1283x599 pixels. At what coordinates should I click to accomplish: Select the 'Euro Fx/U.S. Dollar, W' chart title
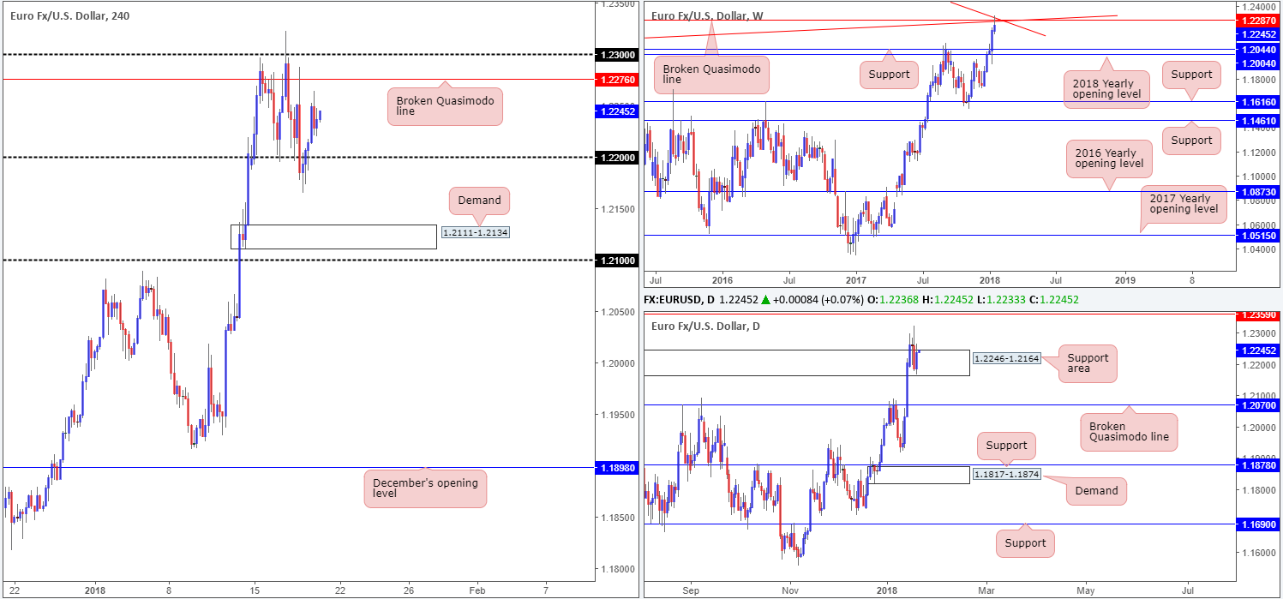707,15
